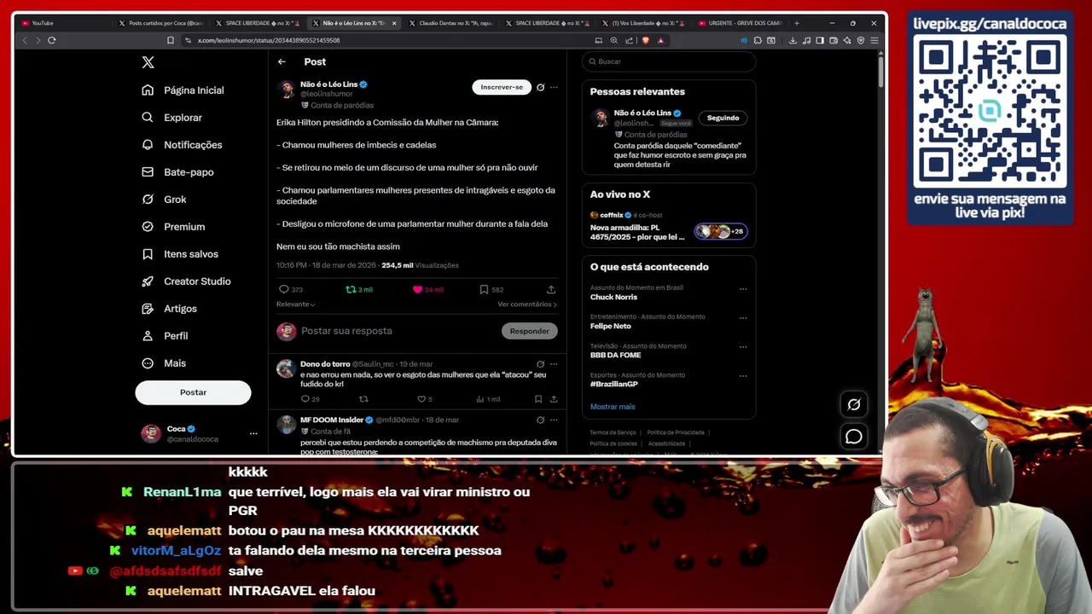Switch to URGENTE - GREVE DOS CAMI tab

point(740,23)
